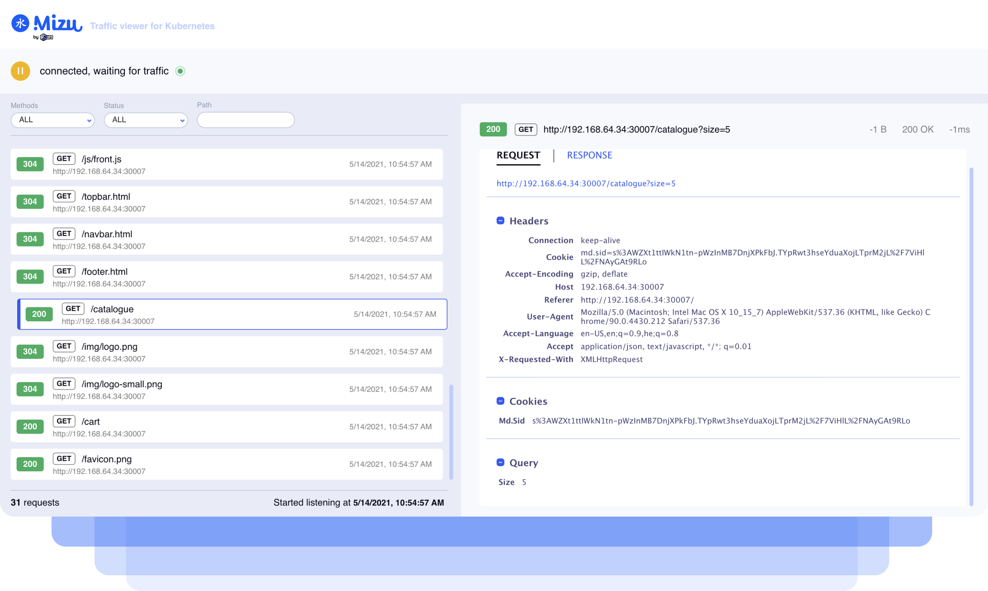Open the Status filter dropdown
The height and width of the screenshot is (591, 988).
(x=146, y=120)
